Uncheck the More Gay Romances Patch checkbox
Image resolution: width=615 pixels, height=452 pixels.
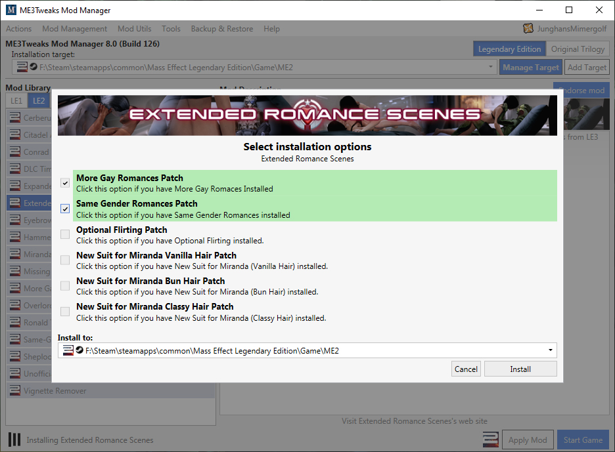[65, 183]
